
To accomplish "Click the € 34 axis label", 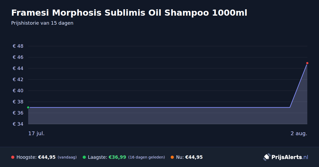I will [18, 124].
